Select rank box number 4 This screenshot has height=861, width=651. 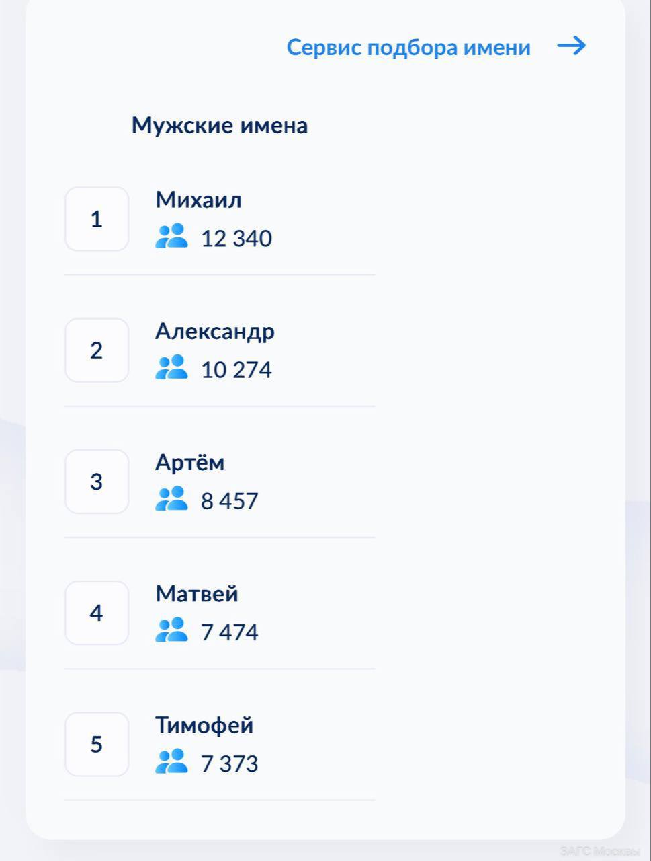point(97,613)
